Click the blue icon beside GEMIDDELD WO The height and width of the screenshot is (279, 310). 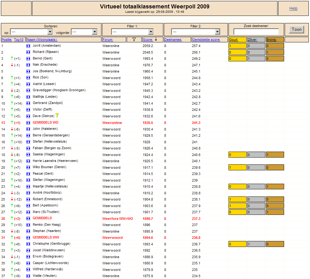[28, 123]
